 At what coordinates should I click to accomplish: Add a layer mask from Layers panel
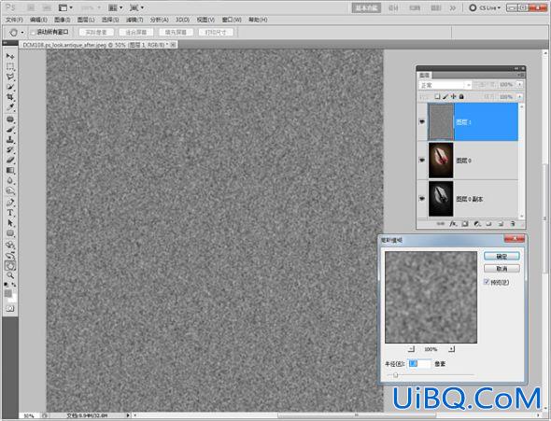pyautogui.click(x=465, y=224)
